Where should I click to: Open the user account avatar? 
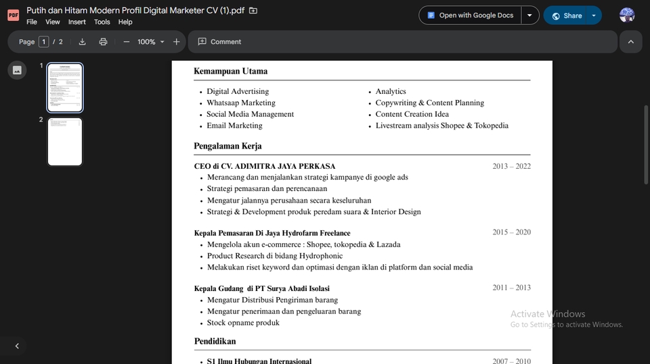point(627,16)
